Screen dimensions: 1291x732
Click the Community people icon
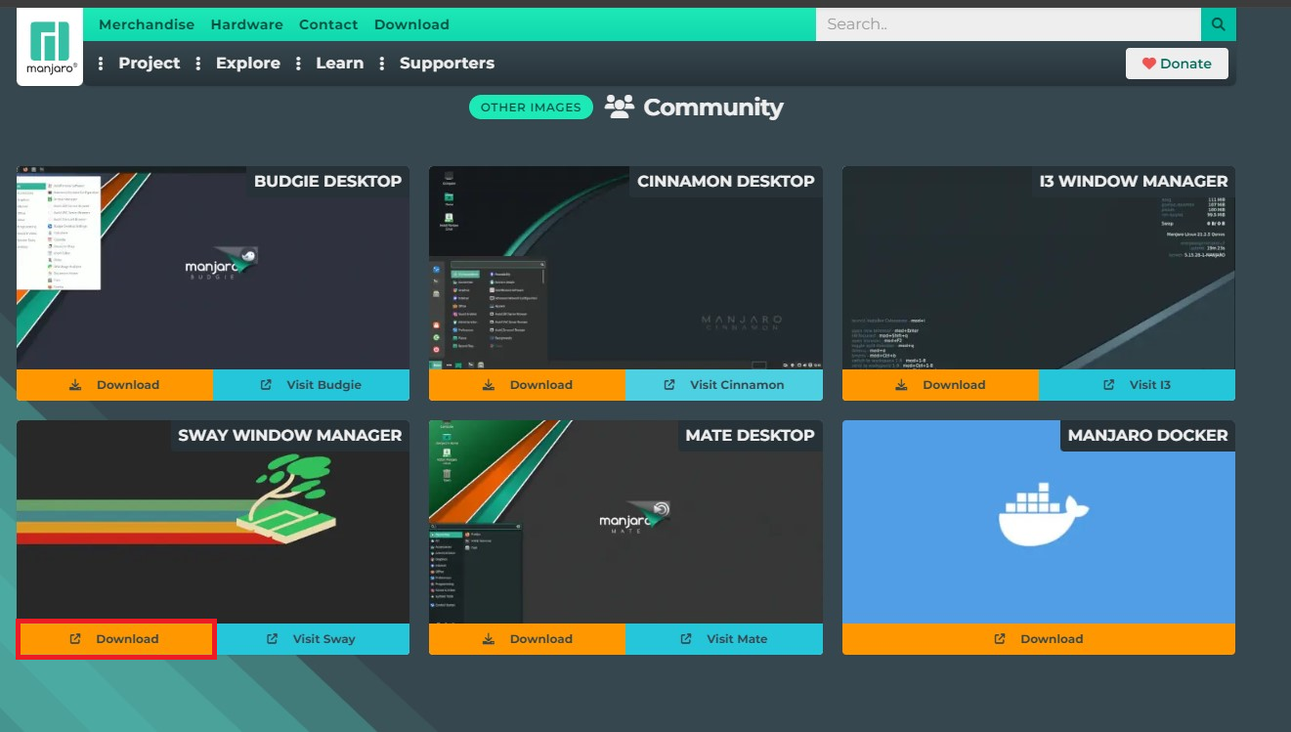tap(620, 107)
